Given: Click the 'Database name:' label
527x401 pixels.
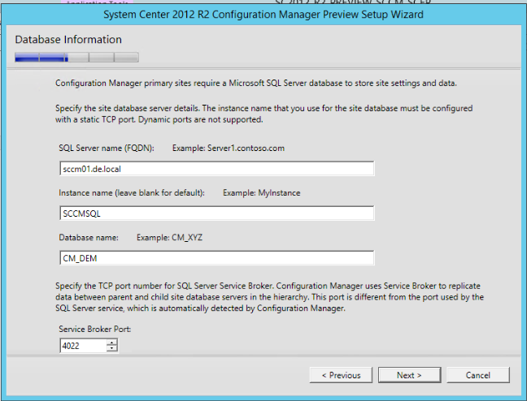Looking at the screenshot, I should (89, 237).
